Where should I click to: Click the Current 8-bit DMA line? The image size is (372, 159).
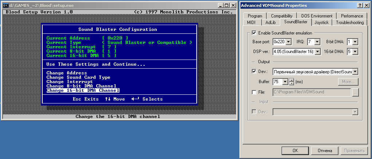point(81,51)
